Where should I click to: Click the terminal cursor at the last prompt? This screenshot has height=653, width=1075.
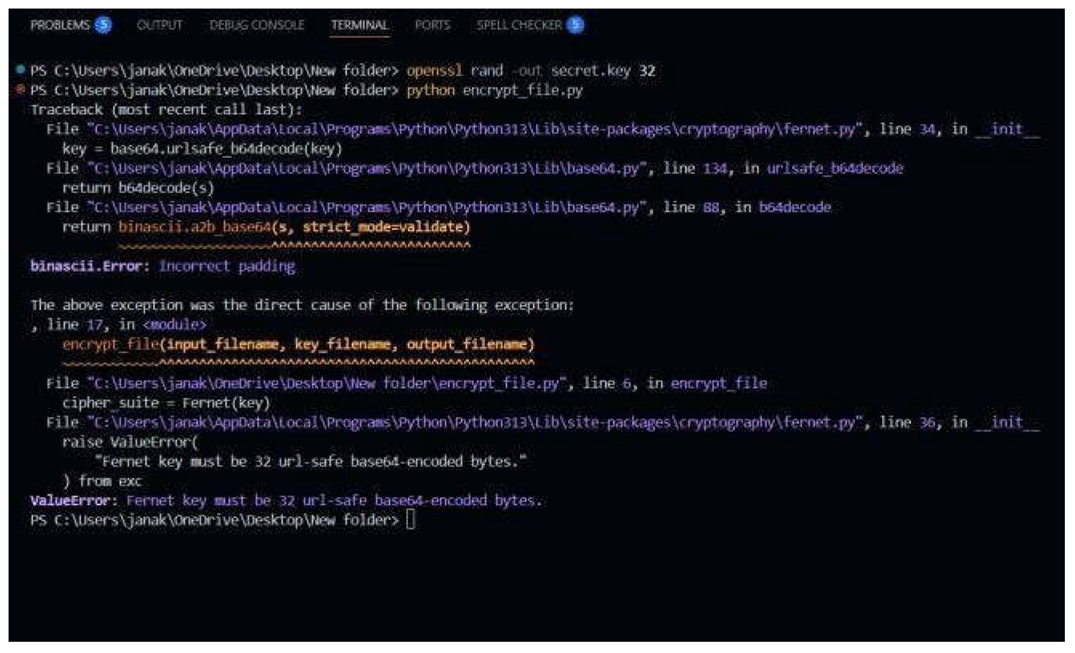410,520
